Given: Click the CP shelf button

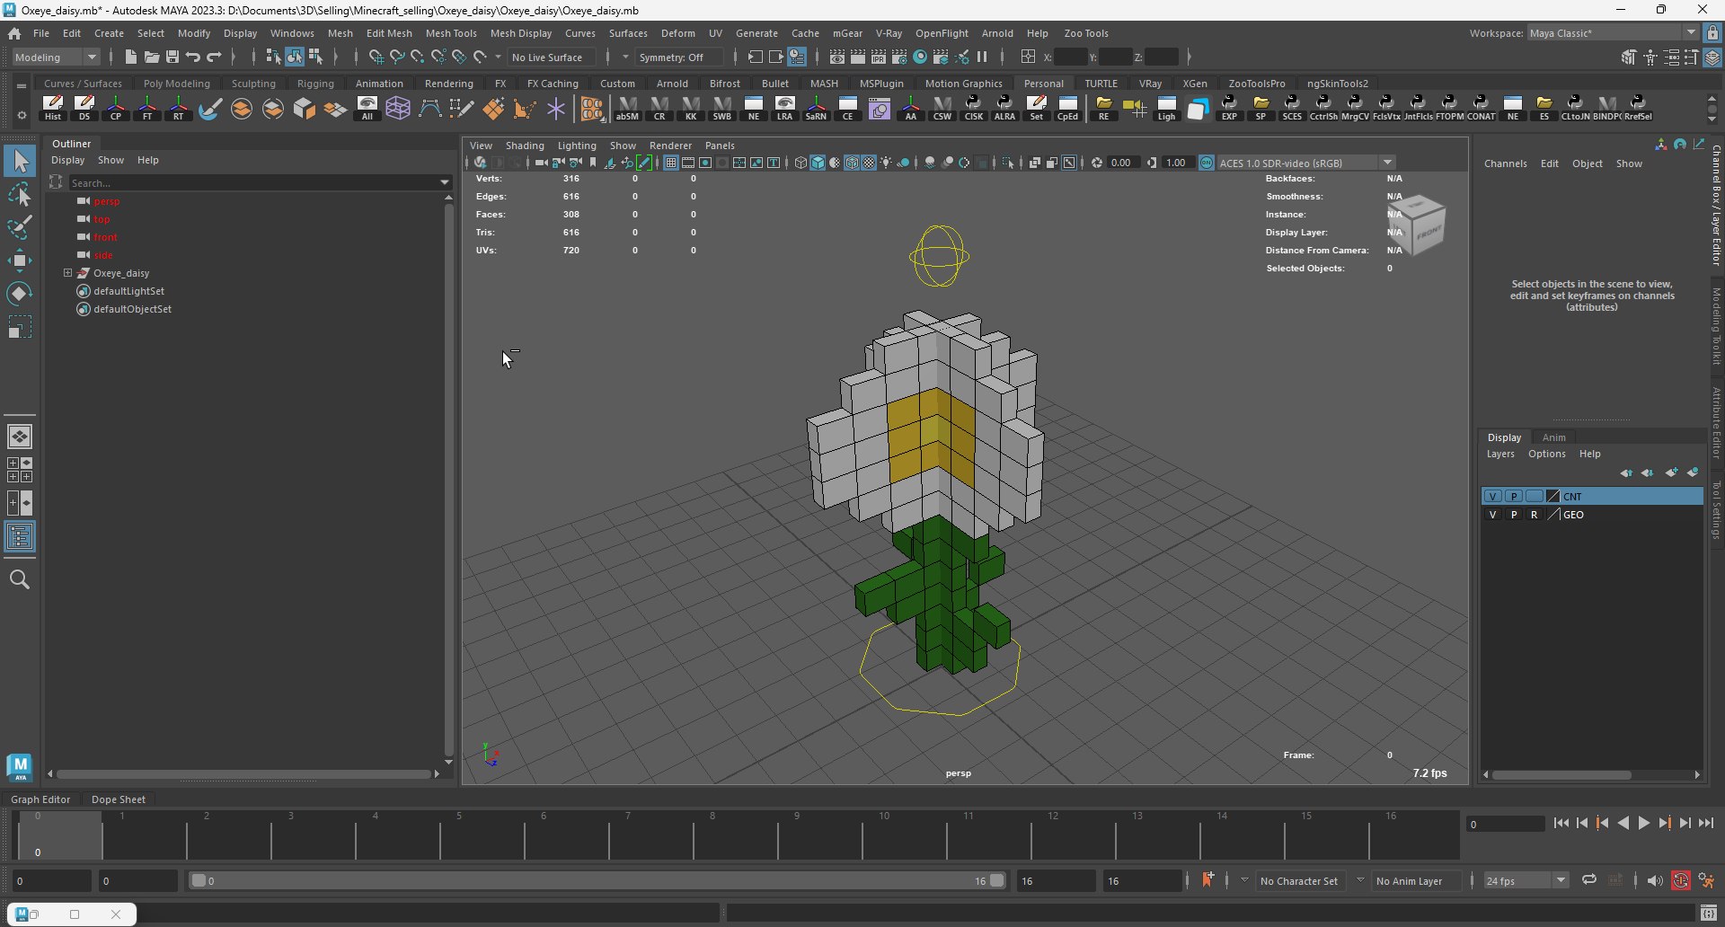Looking at the screenshot, I should [116, 108].
